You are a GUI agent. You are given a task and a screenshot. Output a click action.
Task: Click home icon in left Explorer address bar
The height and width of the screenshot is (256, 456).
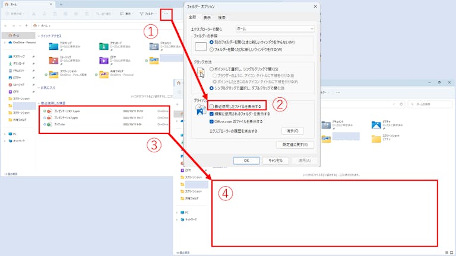[x=35, y=26]
